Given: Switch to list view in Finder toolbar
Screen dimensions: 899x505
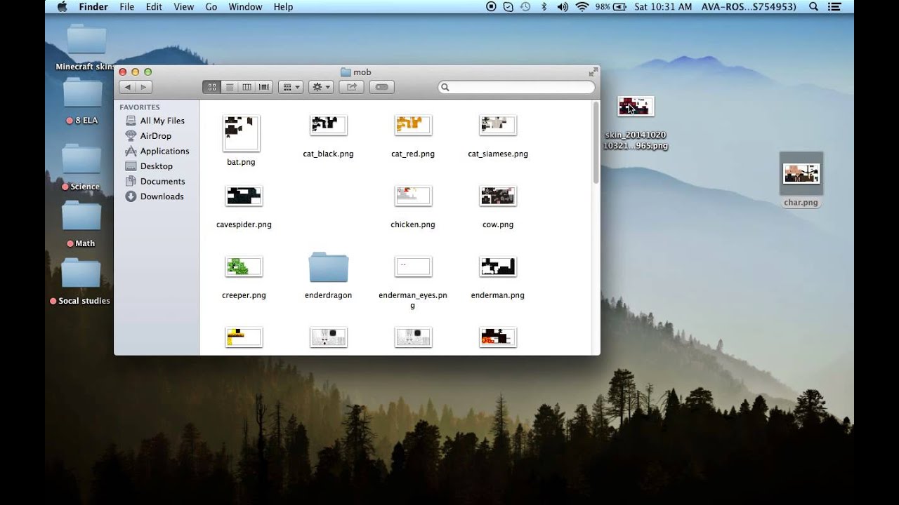Looking at the screenshot, I should (x=229, y=87).
